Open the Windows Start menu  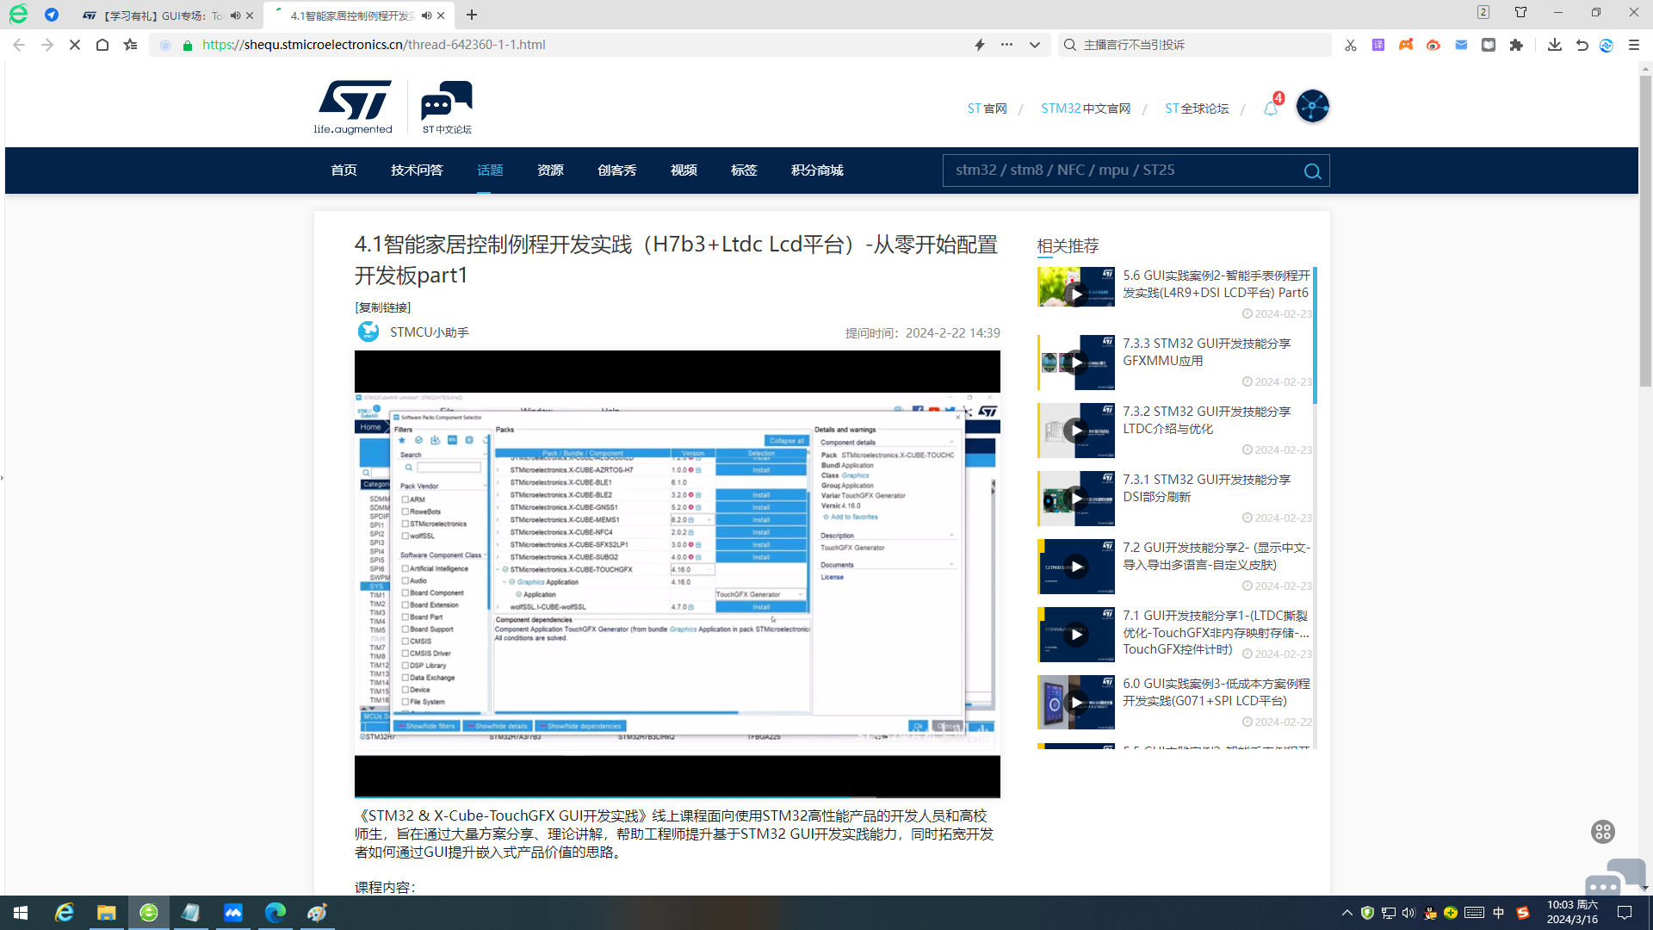[x=21, y=913]
